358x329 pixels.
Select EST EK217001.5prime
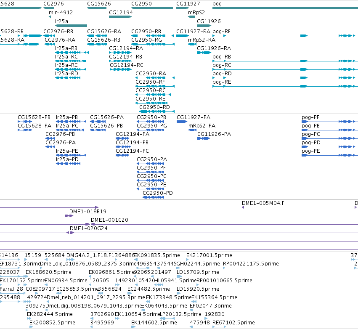click(x=209, y=255)
